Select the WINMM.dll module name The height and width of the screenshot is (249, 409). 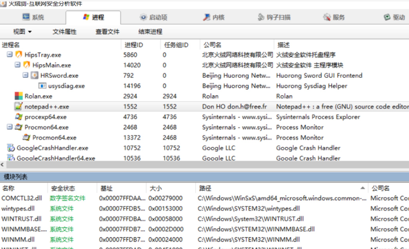click(x=18, y=240)
